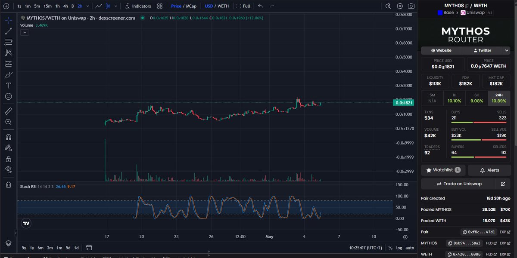Toggle lock all drawing tools
Image resolution: width=517 pixels, height=258 pixels.
pyautogui.click(x=8, y=159)
